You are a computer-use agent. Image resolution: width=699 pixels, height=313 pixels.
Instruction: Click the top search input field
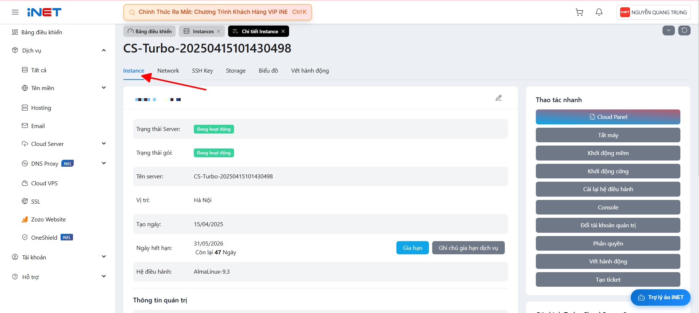coord(218,12)
